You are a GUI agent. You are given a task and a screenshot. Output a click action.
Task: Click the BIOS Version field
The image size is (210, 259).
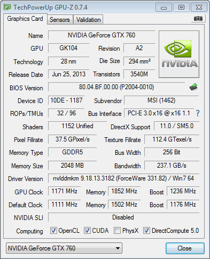pyautogui.click(x=116, y=87)
